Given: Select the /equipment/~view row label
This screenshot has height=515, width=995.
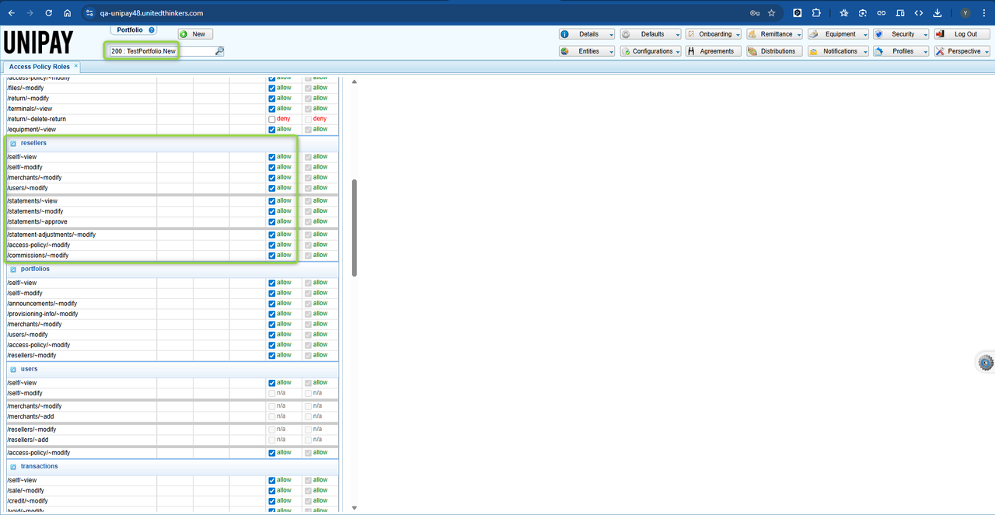Looking at the screenshot, I should (31, 130).
